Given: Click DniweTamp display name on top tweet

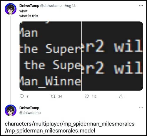Looking at the screenshot, I should pos(29,6).
